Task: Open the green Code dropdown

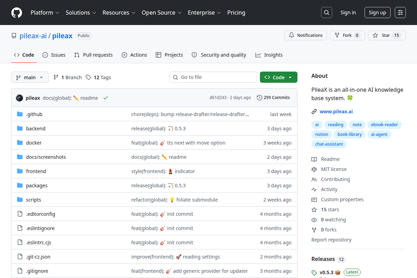Action: tap(279, 77)
